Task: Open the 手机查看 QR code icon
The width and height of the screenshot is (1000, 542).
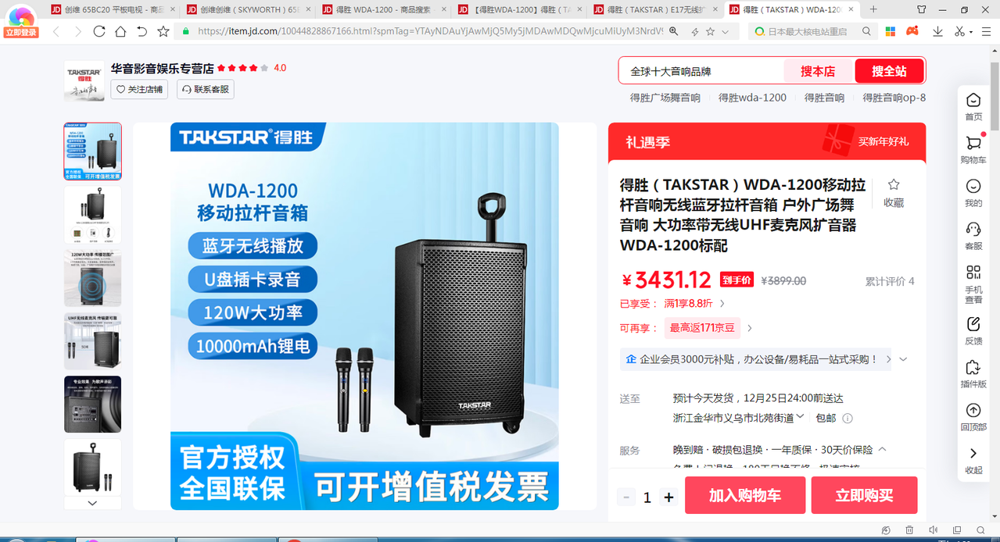Action: click(x=973, y=272)
